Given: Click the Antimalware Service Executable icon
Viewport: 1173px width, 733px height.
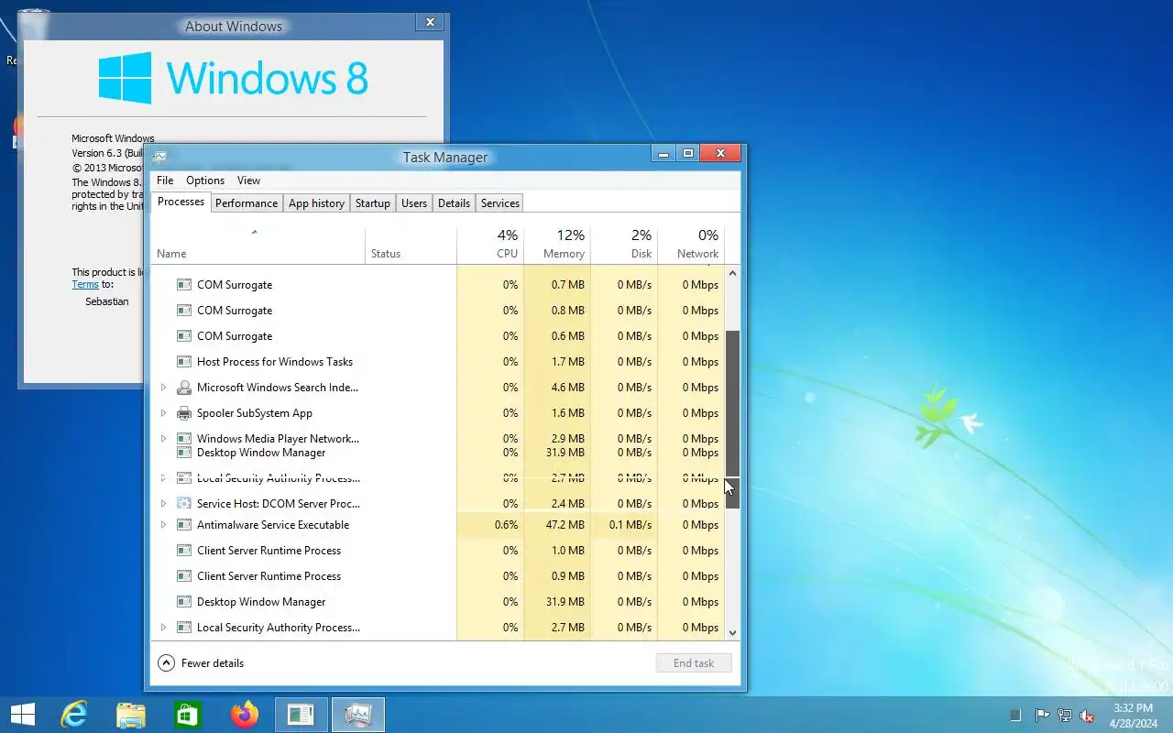Looking at the screenshot, I should coord(183,525).
